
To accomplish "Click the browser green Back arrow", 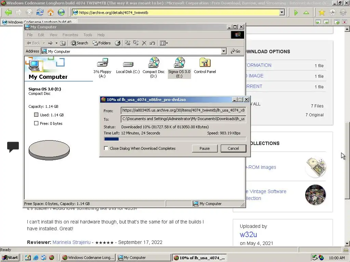I will point(8,13).
